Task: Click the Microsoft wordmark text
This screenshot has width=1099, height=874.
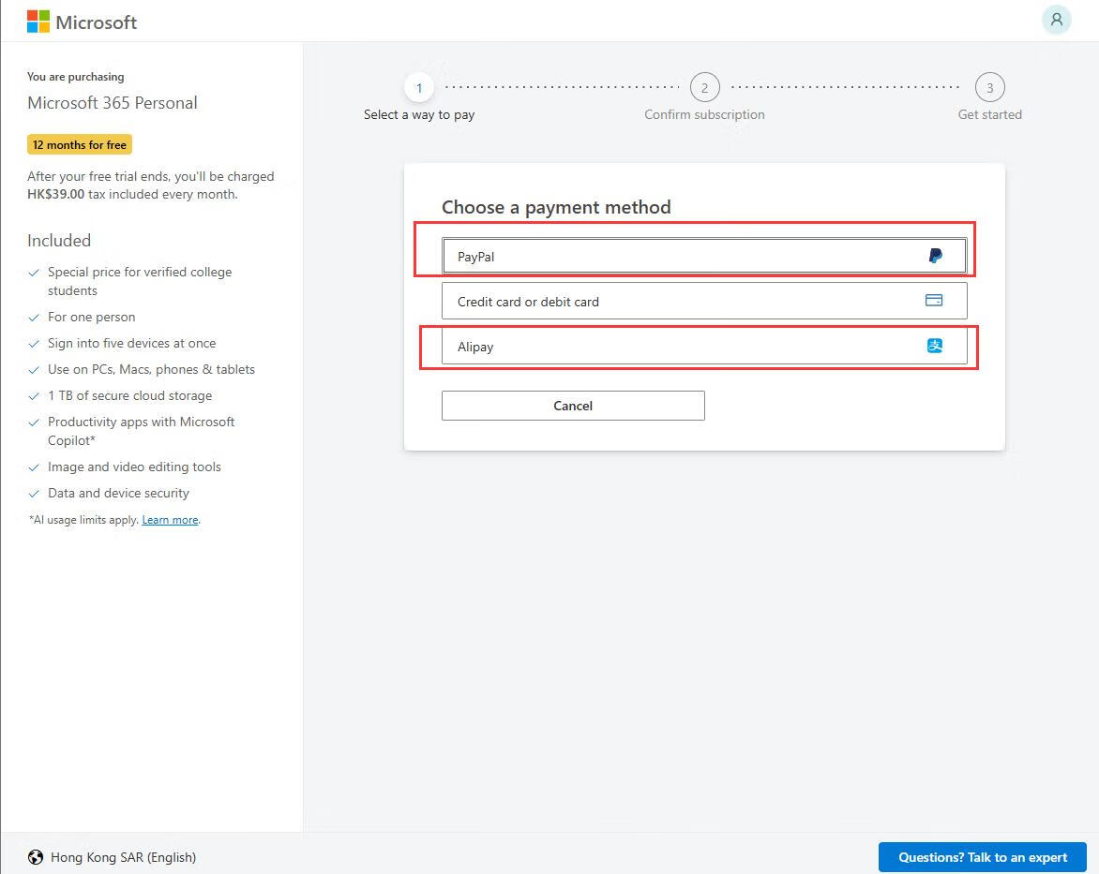Action: point(97,22)
